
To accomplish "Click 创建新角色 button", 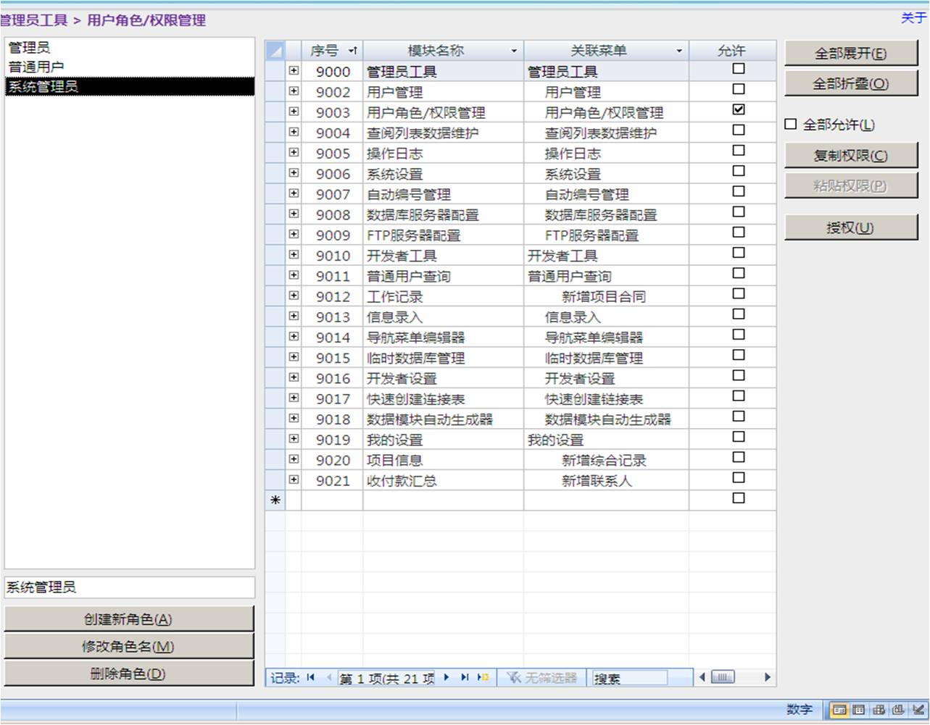I will [128, 619].
